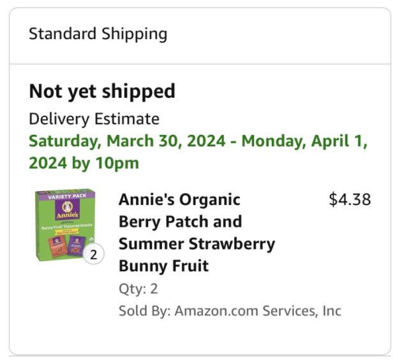
Task: Click the Delivery Estimate label
Action: pos(94,119)
